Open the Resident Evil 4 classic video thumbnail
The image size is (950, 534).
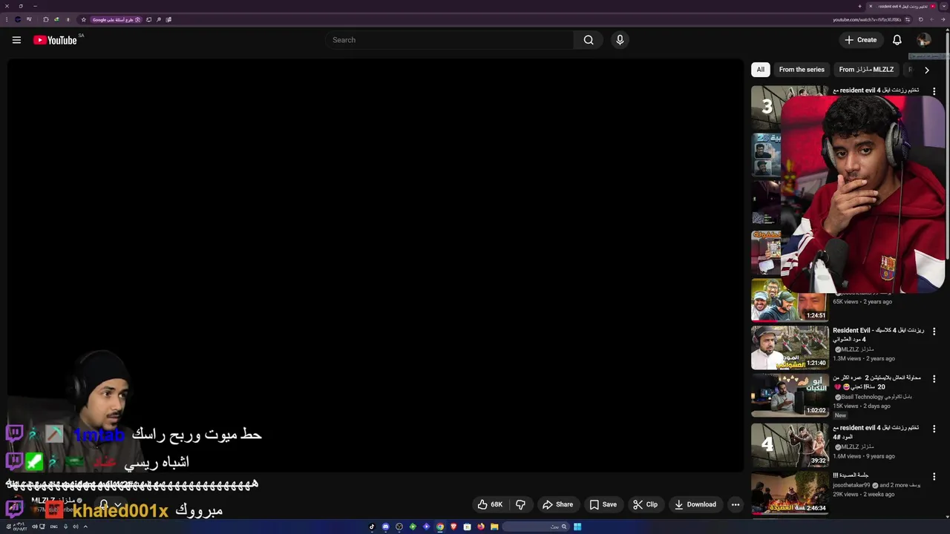click(790, 348)
